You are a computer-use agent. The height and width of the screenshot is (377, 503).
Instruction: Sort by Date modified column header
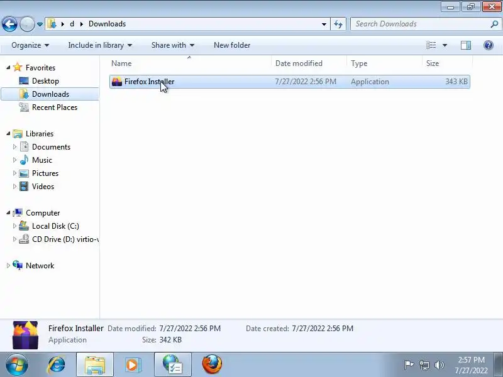[309, 63]
